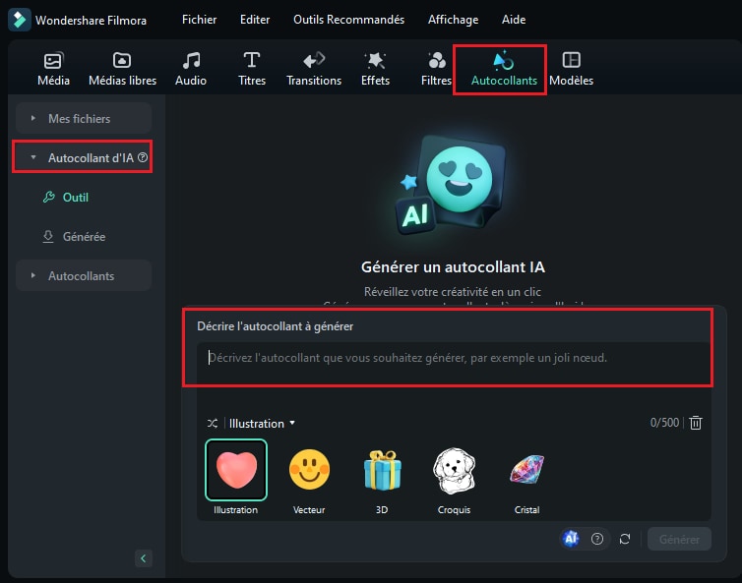This screenshot has height=583, width=742.
Task: Click the AI credits icon
Action: 571,538
